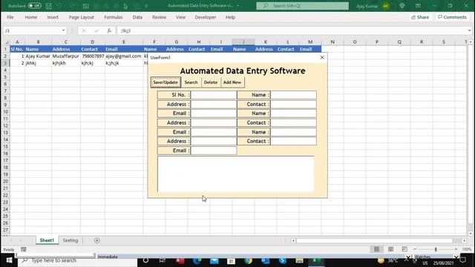This screenshot has width=475, height=267.
Task: Click the Ajay Kumar account avatar
Action: click(386, 6)
